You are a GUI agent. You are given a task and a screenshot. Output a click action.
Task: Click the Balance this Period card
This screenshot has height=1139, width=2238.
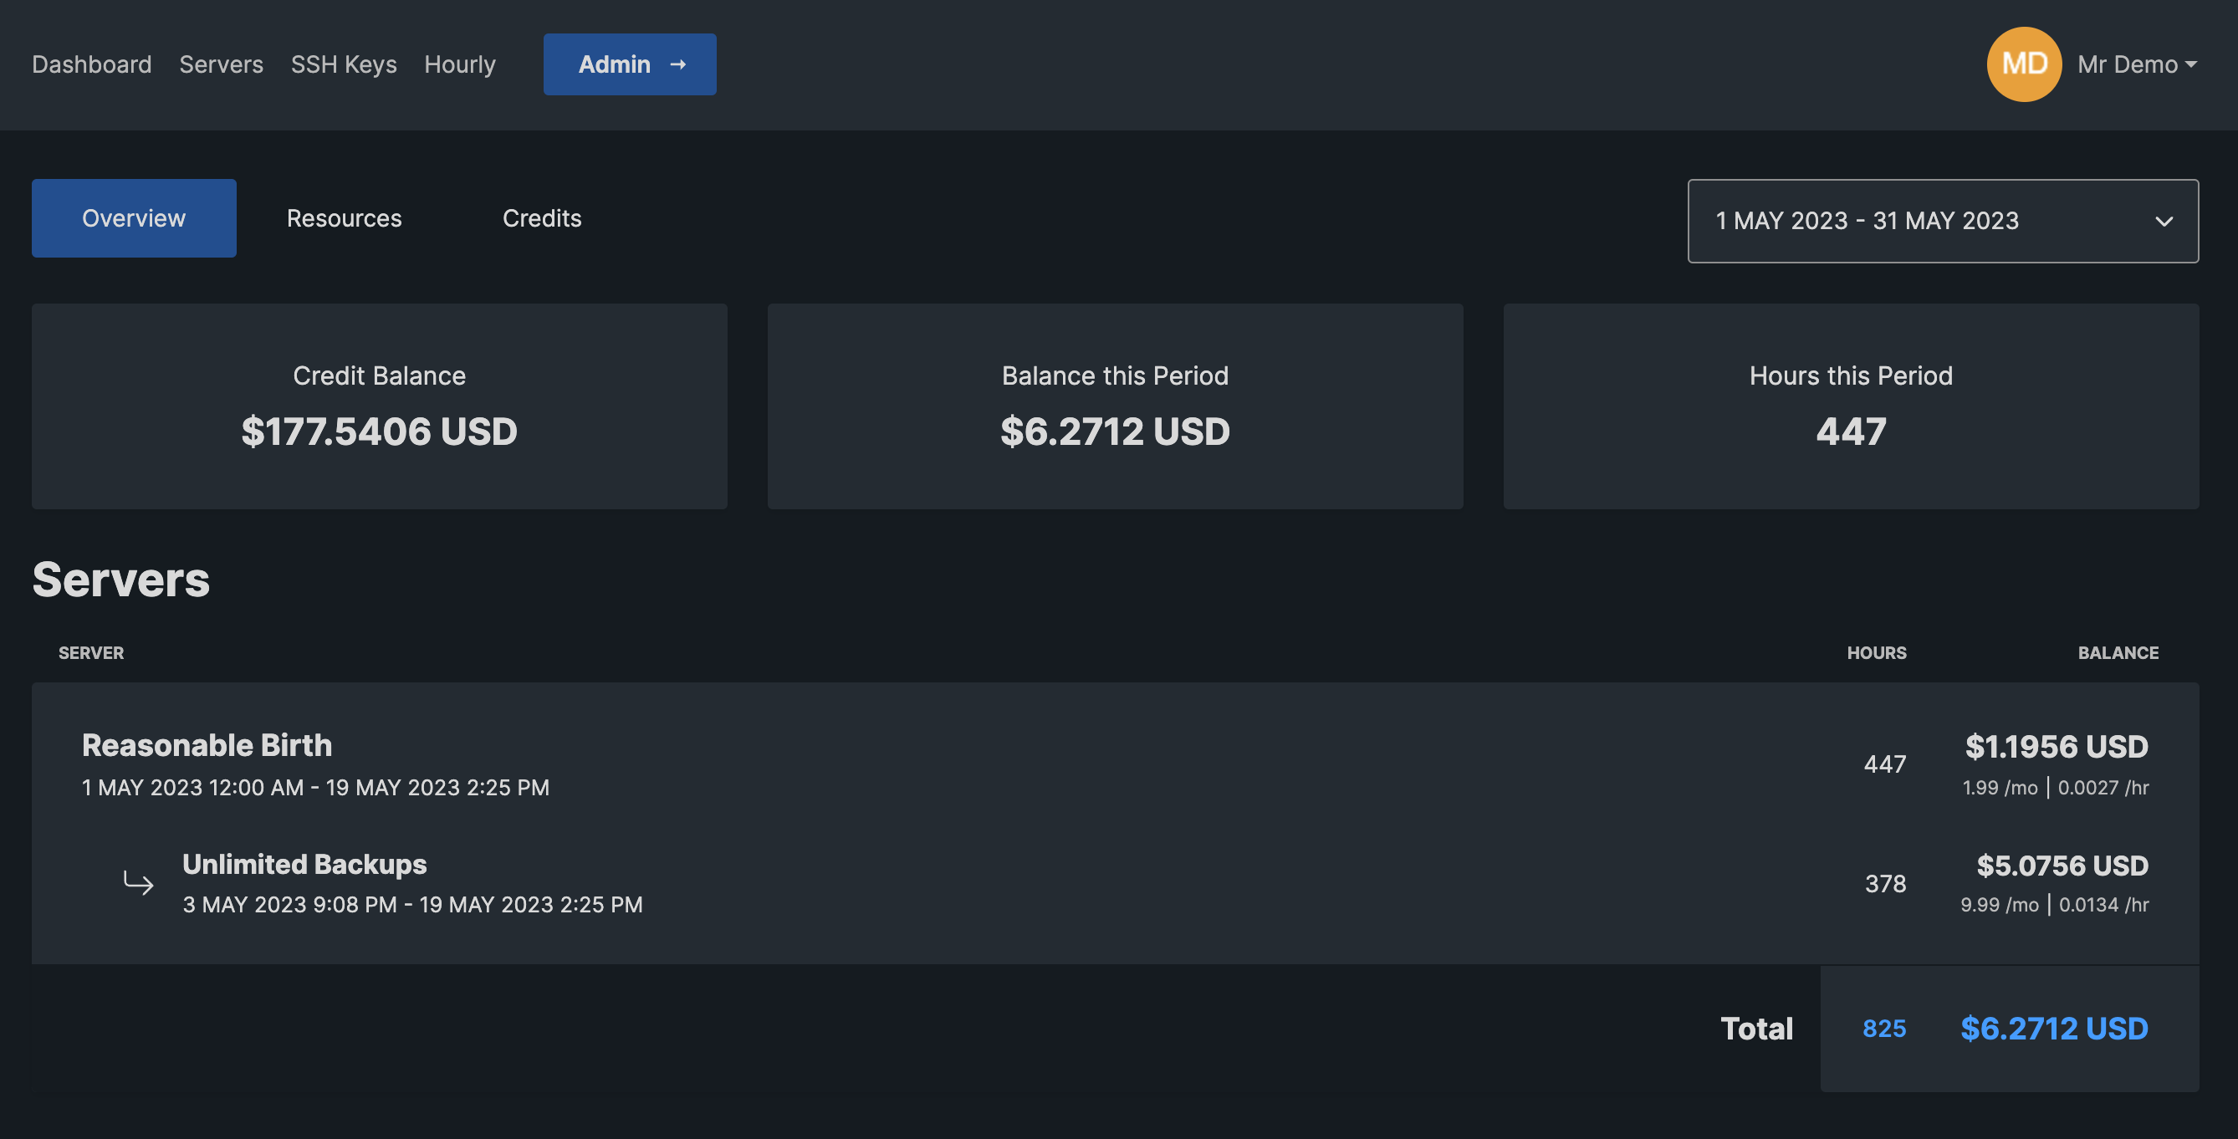tap(1115, 406)
